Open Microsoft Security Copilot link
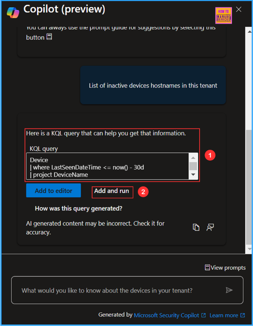The height and width of the screenshot is (326, 253). tap(170, 315)
